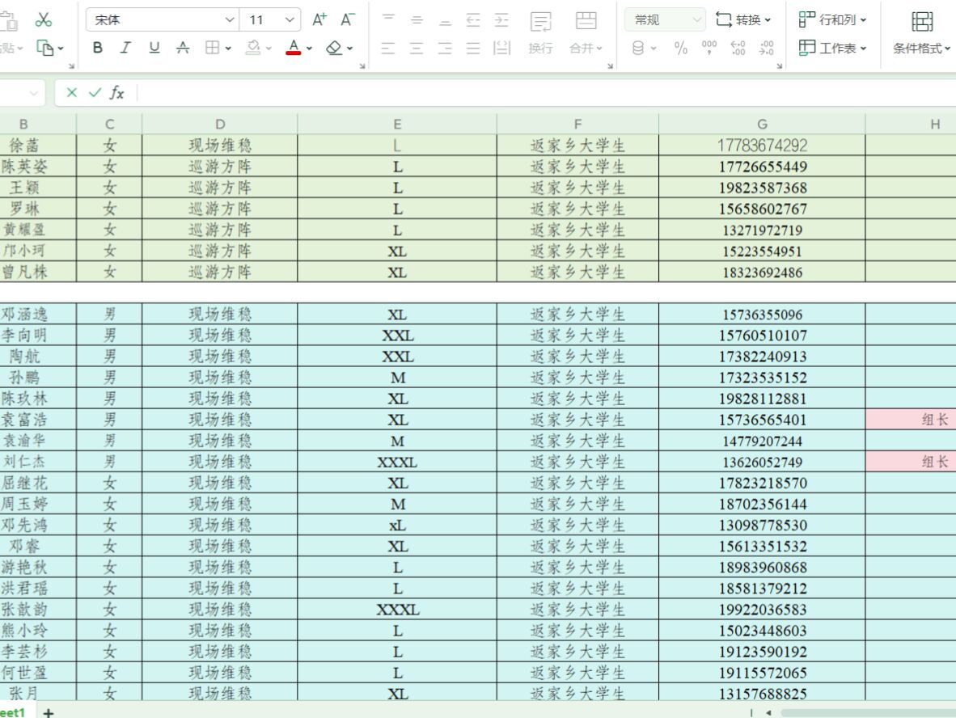Select the xL size cell in 邓先鸿's row
The width and height of the screenshot is (956, 718).
click(397, 525)
